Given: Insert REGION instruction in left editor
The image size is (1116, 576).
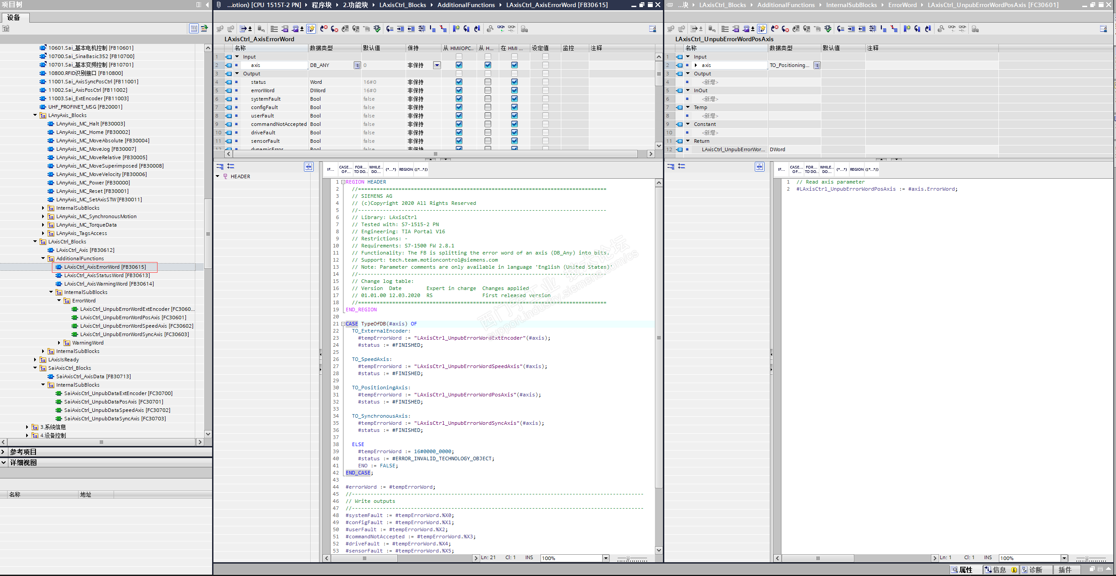Looking at the screenshot, I should point(406,169).
